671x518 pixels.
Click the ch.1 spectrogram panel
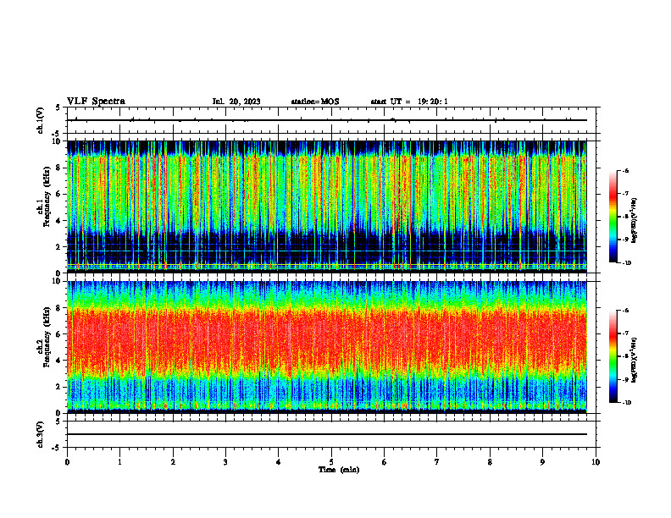click(327, 207)
